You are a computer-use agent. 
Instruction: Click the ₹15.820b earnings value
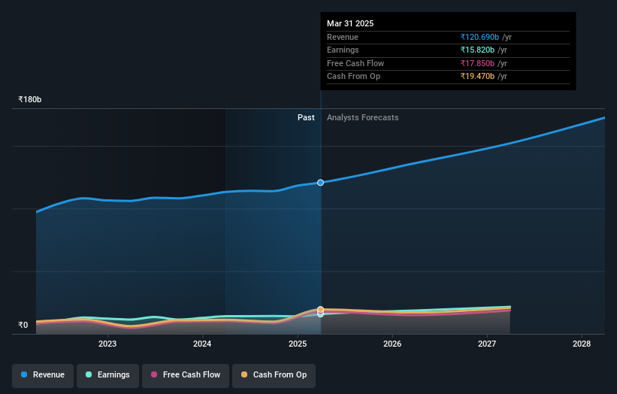click(x=477, y=50)
